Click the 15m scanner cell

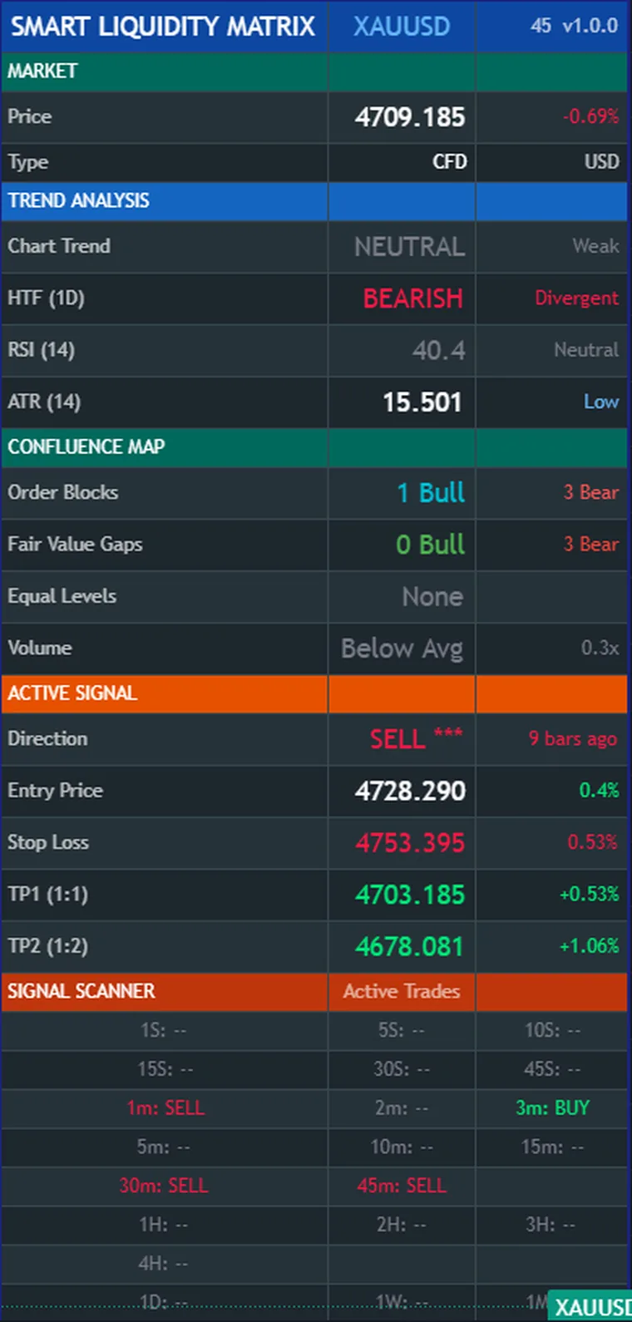(552, 1147)
